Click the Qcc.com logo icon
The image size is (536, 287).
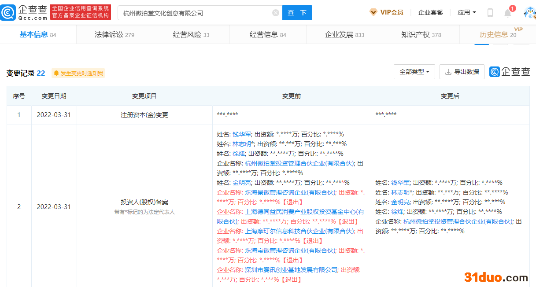point(9,12)
